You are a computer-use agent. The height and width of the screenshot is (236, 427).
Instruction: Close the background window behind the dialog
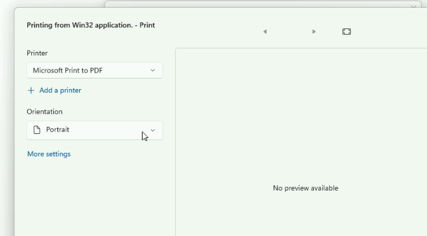pyautogui.click(x=413, y=6)
